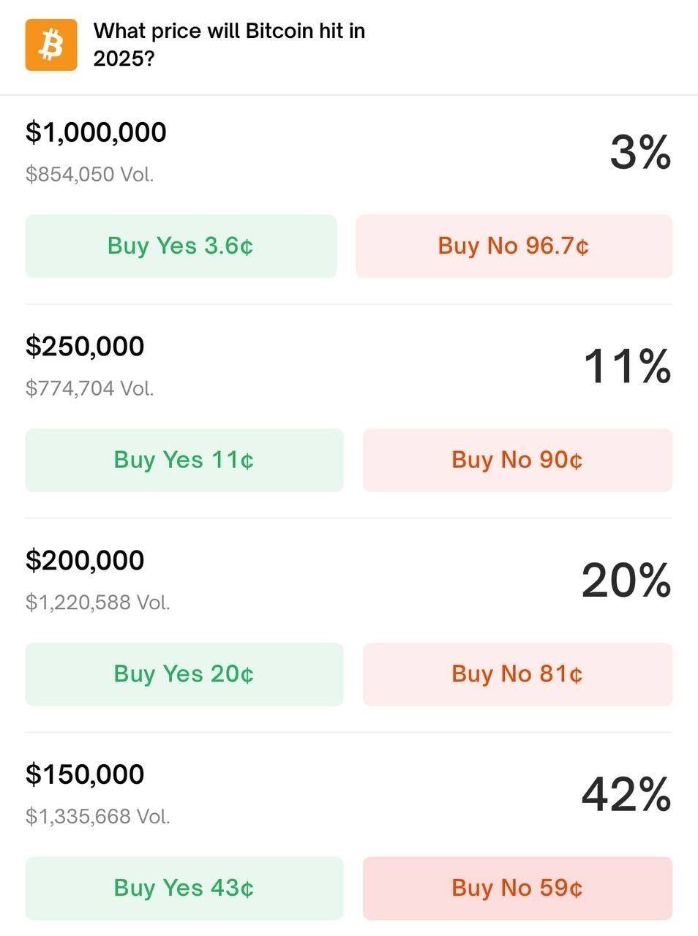Viewport: 698px width, 936px height.
Task: Click the 20% chance figure
Action: pyautogui.click(x=626, y=581)
